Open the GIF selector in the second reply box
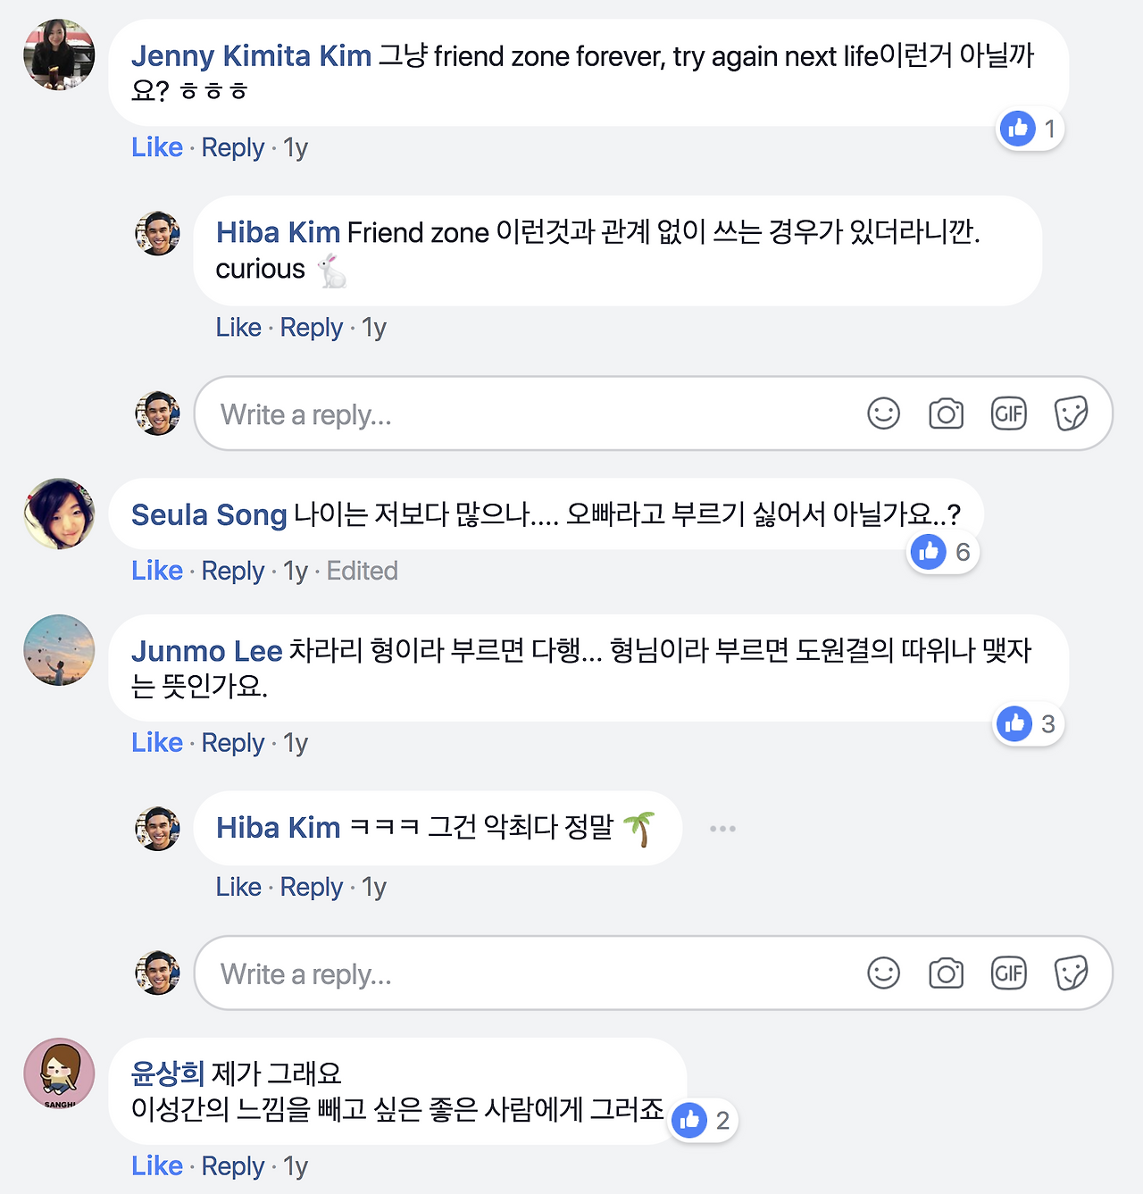The height and width of the screenshot is (1194, 1143). (1008, 973)
